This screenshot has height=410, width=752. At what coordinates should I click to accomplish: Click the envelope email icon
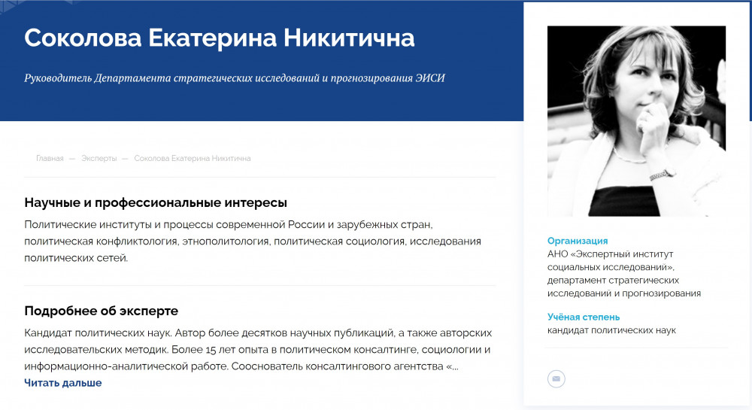556,379
